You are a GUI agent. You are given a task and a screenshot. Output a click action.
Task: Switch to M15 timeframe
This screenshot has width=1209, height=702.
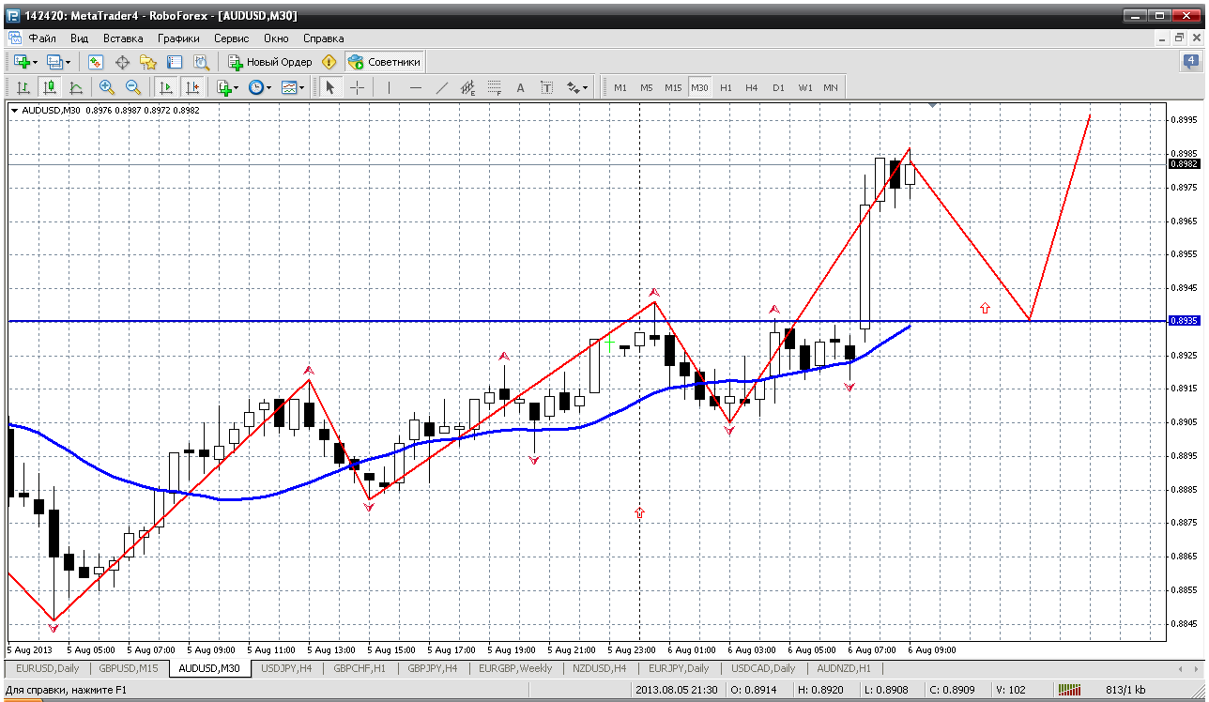coord(673,87)
